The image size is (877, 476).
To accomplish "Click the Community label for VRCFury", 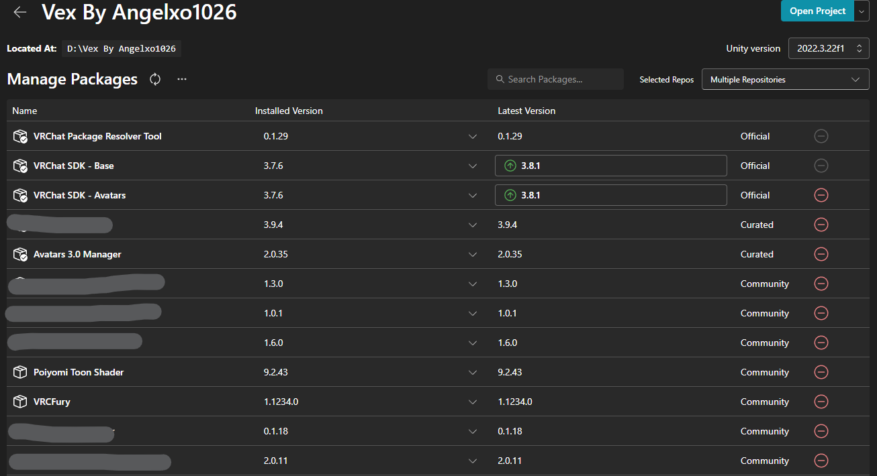I will click(x=765, y=402).
